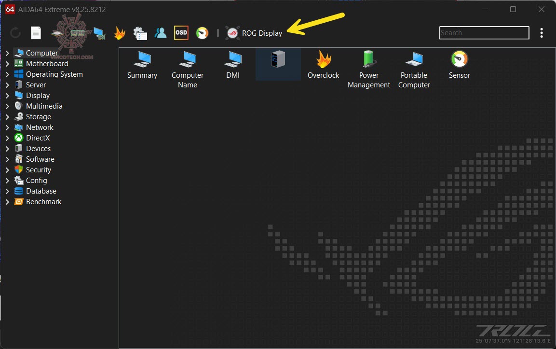The image size is (556, 349).
Task: Launch the RAM module benchmark toolbar icon
Action: (x=78, y=33)
